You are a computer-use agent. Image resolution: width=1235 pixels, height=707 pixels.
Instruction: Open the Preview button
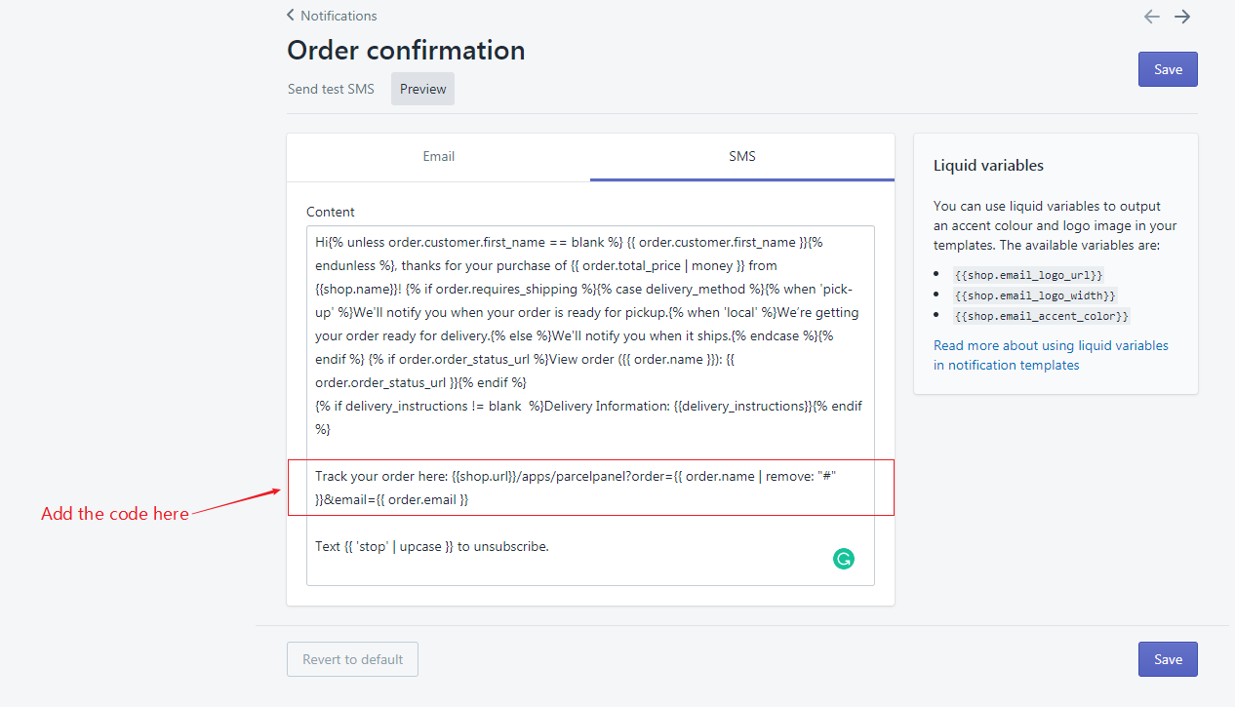(x=423, y=89)
